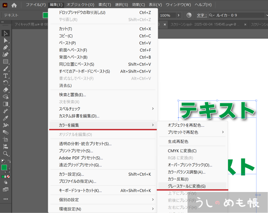Select the Zoom magnifier tool
Image resolution: width=268 pixels, height=213 pixels.
pos(6,153)
